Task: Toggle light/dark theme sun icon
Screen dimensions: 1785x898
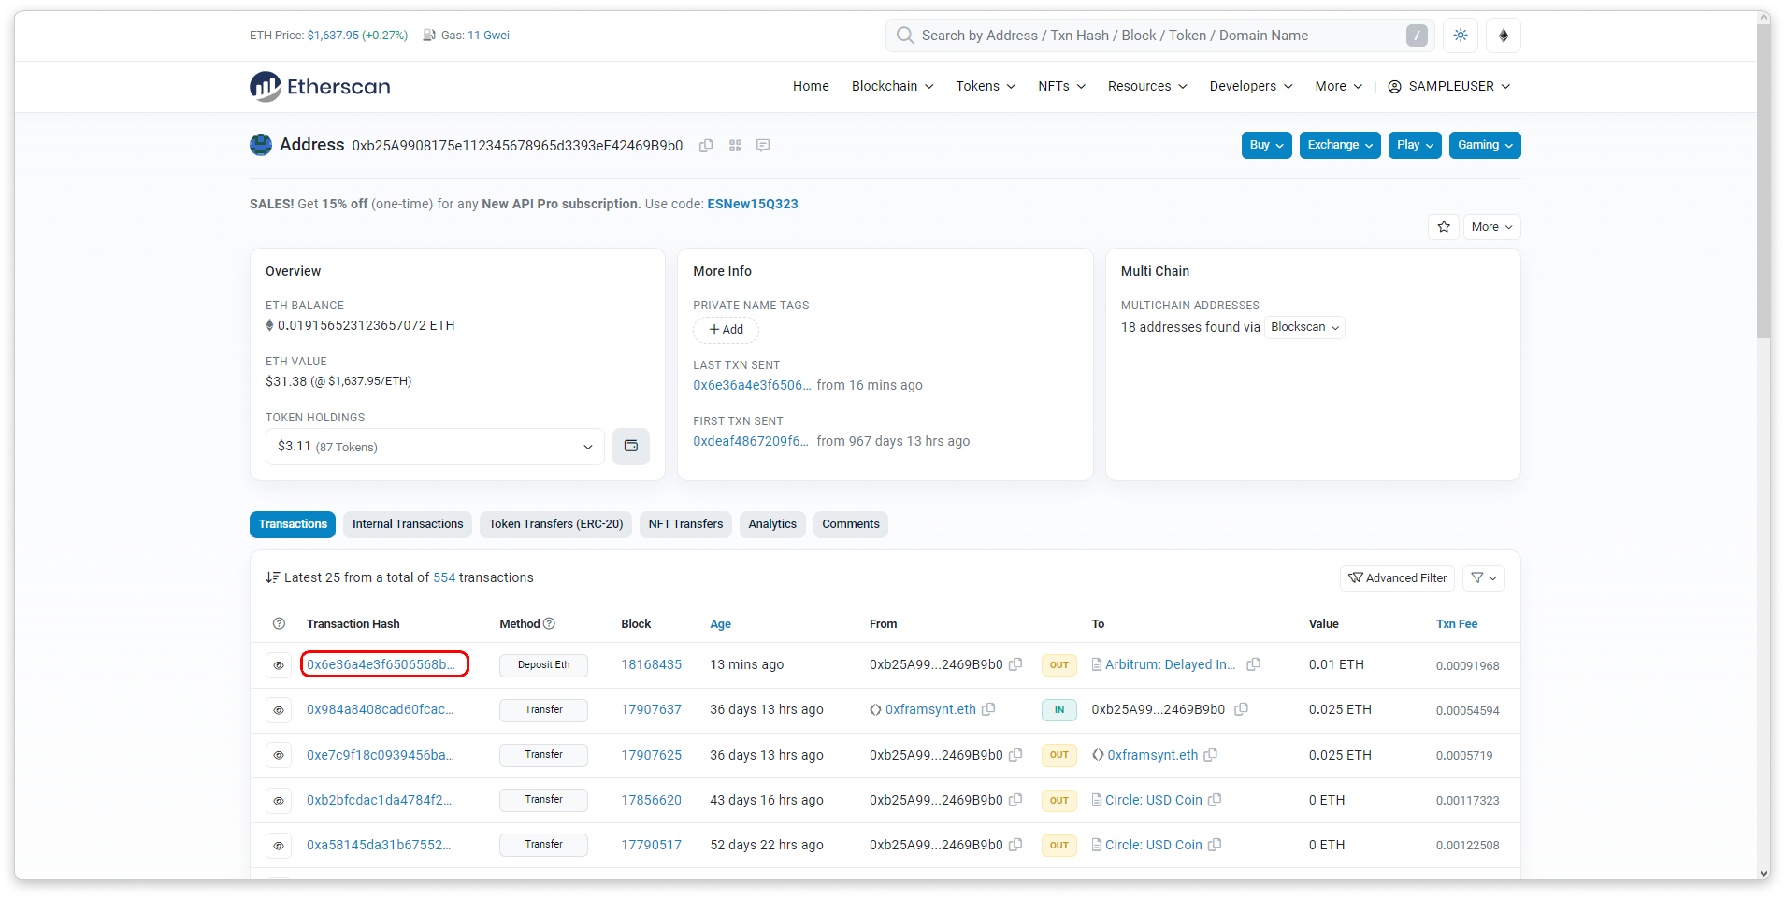Action: 1460,36
